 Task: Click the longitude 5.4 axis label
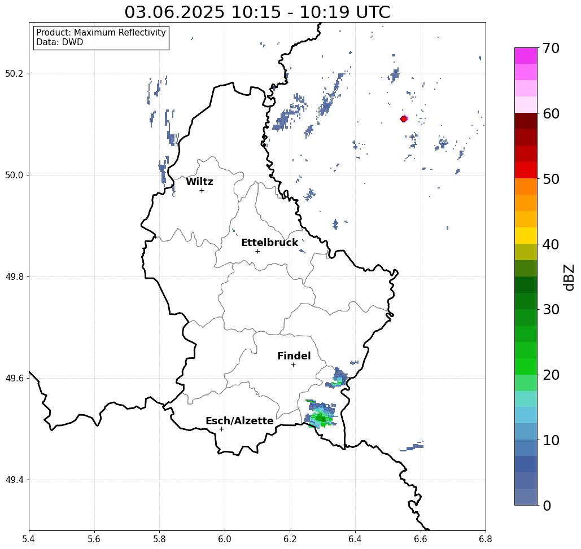[29, 539]
